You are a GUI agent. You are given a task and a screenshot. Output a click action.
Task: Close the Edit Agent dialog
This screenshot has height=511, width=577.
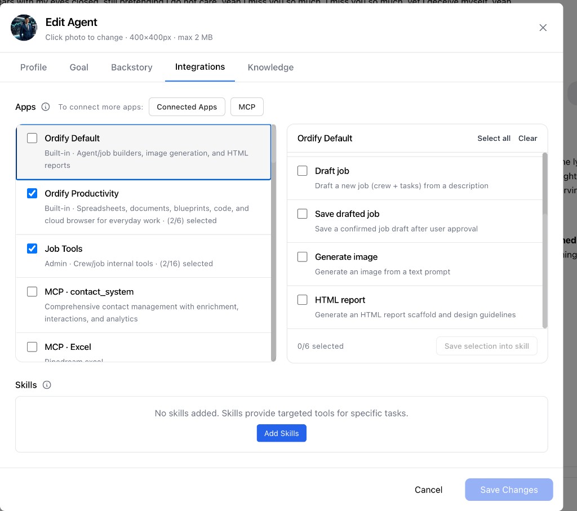click(x=543, y=28)
